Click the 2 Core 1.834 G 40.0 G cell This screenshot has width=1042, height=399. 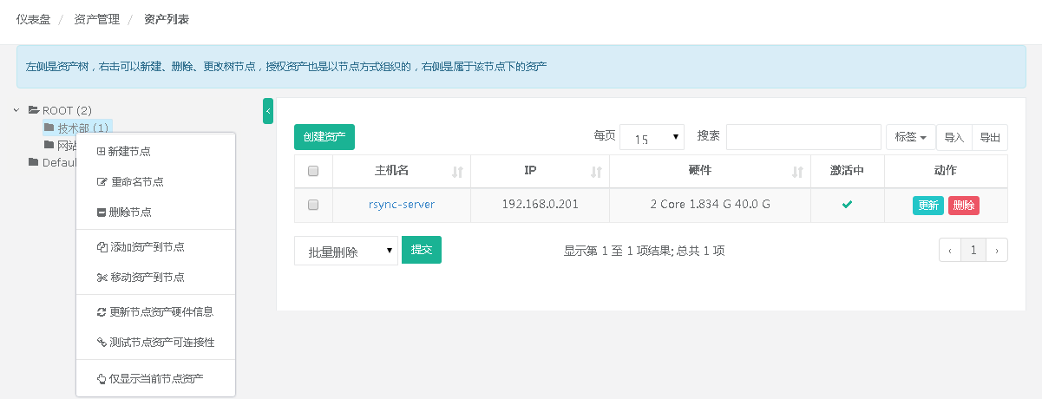pos(710,205)
